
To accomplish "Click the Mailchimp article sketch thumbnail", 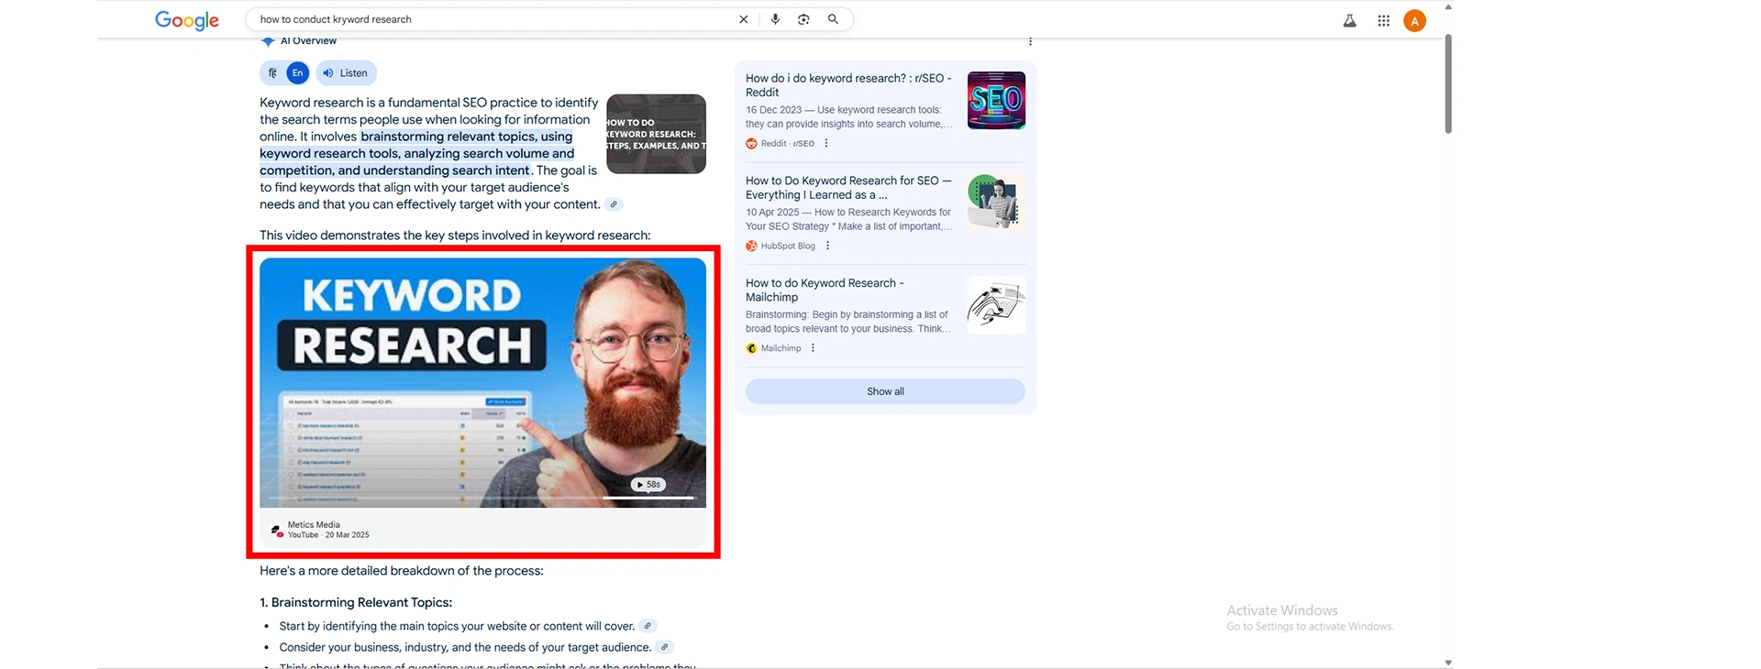I will coord(996,306).
